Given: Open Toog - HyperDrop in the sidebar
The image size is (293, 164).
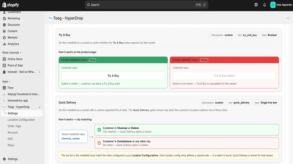Looking at the screenshot, I should [19, 107].
